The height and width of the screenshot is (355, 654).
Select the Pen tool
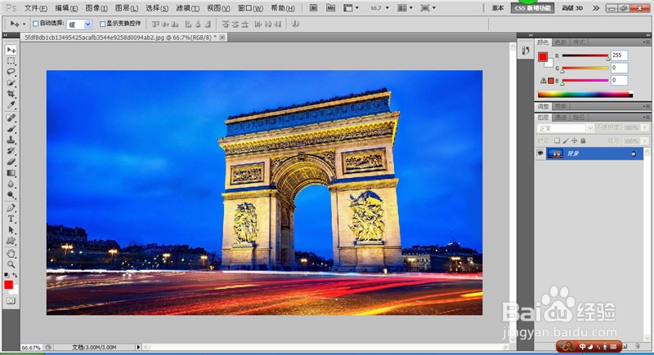point(11,207)
